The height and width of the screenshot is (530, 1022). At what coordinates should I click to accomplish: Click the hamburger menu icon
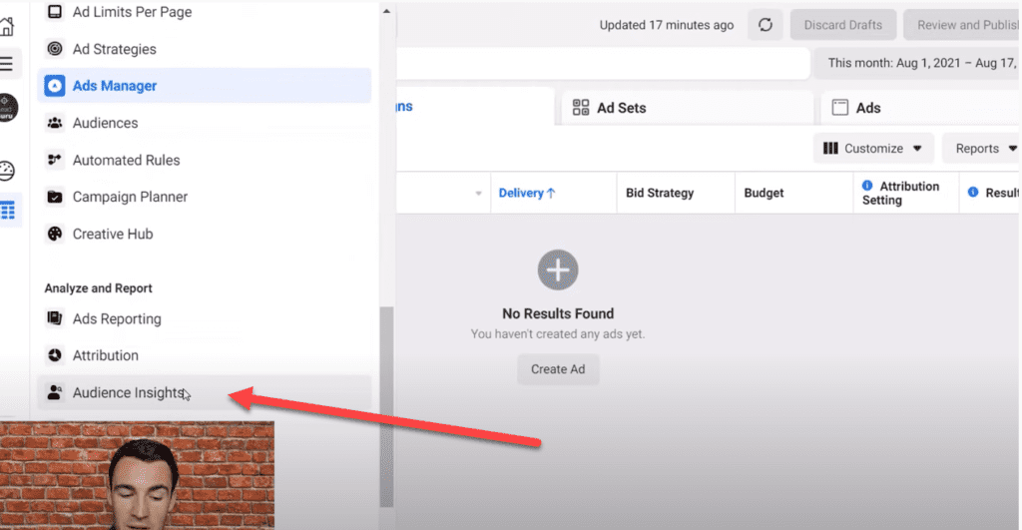[7, 63]
